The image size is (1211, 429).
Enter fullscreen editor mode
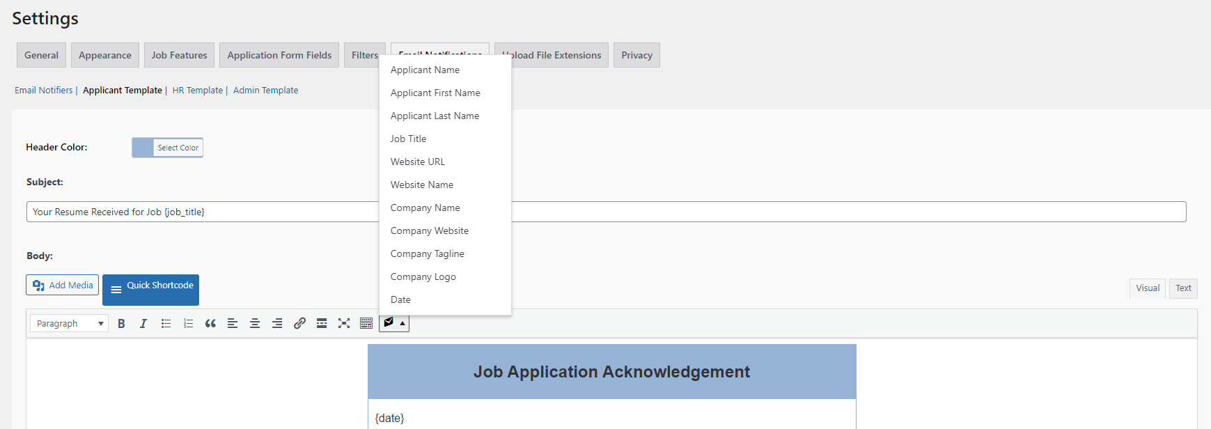[344, 323]
